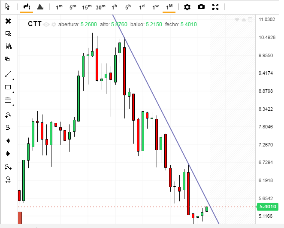Click the 11.0302 price axis label

tap(267, 19)
